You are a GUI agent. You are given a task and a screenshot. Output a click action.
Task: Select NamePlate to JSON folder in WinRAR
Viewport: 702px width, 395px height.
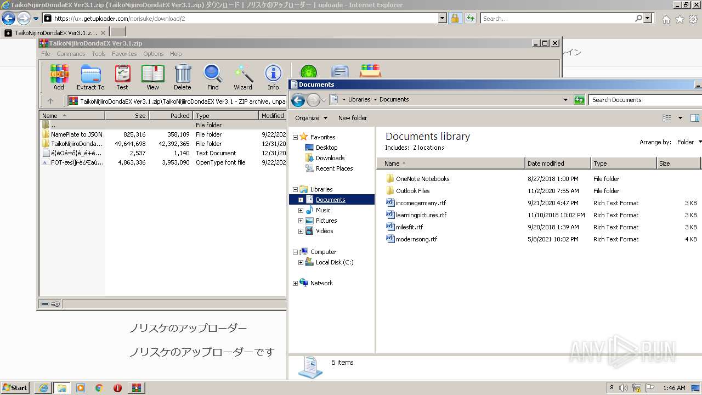point(77,134)
